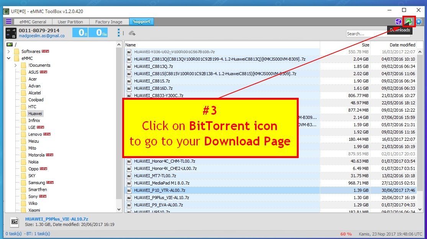The image size is (427, 239).
Task: Click file icon of HUAWEI_P9_EVA-AL00.7z
Action: tap(129, 205)
